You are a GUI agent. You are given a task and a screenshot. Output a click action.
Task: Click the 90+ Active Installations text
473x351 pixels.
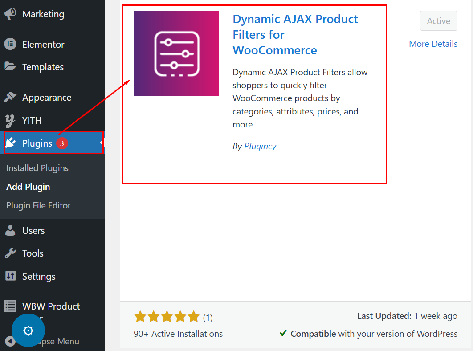178,334
